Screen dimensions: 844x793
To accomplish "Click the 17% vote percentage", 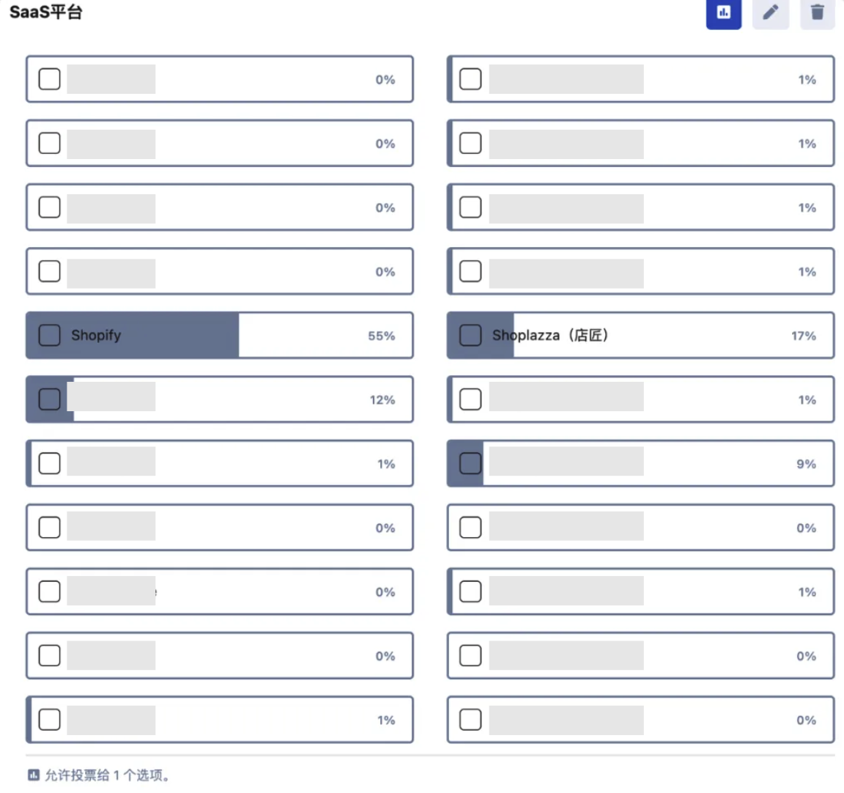I will coord(803,336).
